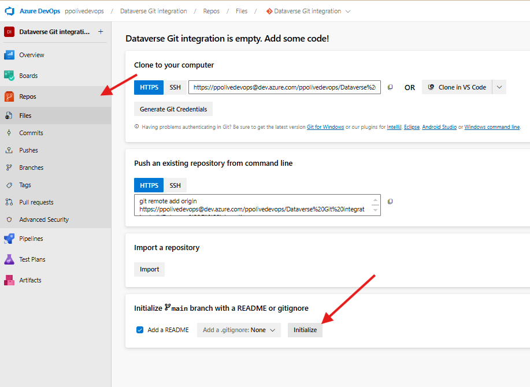The width and height of the screenshot is (530, 387).
Task: Open the Git for Windows link
Action: pos(325,127)
